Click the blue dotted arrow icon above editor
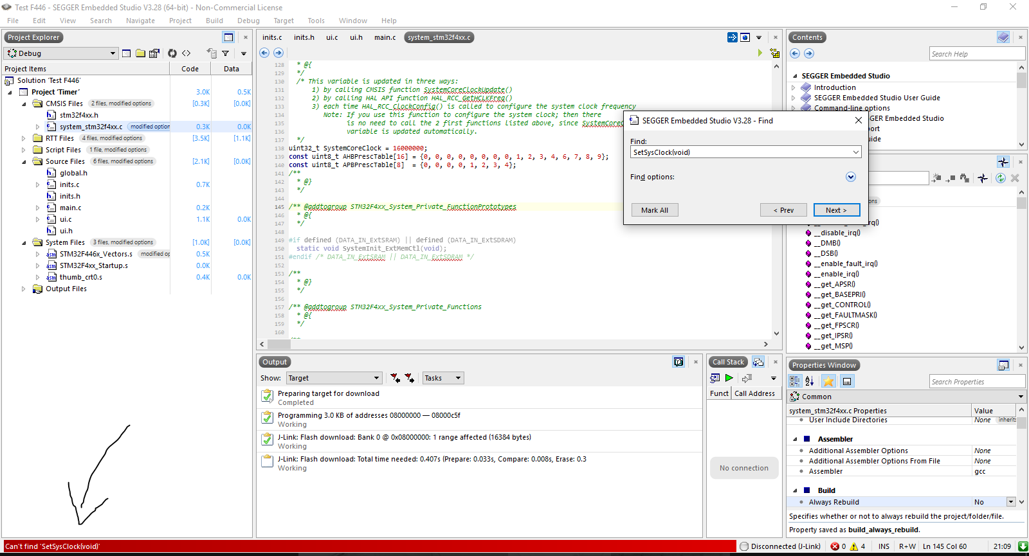This screenshot has height=556, width=1029. (x=733, y=37)
